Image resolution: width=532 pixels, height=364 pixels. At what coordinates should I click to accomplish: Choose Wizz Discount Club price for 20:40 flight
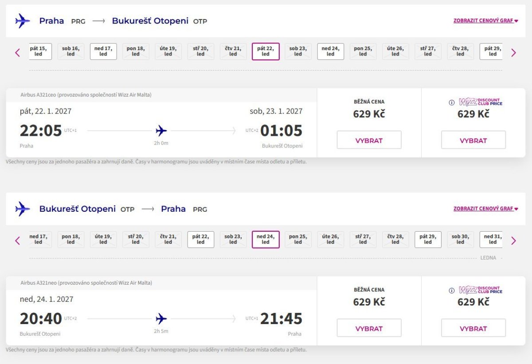473,328
